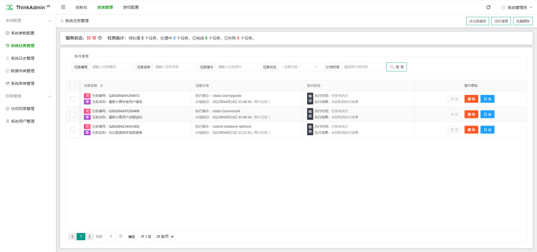Toggle the select-all checkbox in table header
The height and width of the screenshot is (252, 537).
[73, 86]
